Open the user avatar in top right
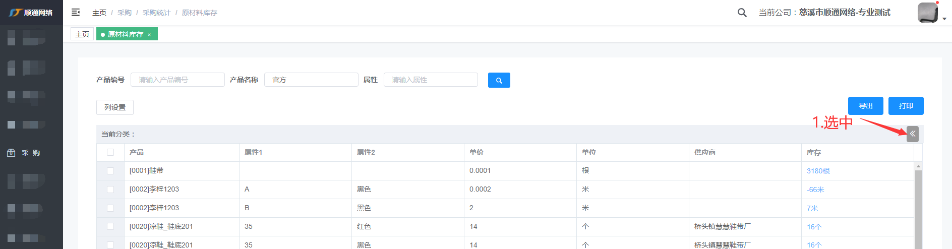The image size is (952, 249). [x=927, y=13]
